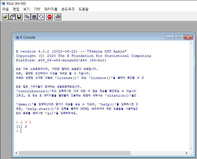Click the 'Copyright (C) 2020' line
Image resolution: width=197 pixels, height=159 pixels.
coord(84,56)
